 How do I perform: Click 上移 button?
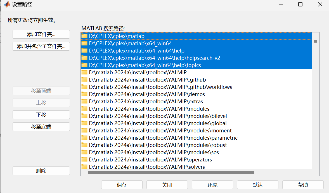tap(41, 103)
